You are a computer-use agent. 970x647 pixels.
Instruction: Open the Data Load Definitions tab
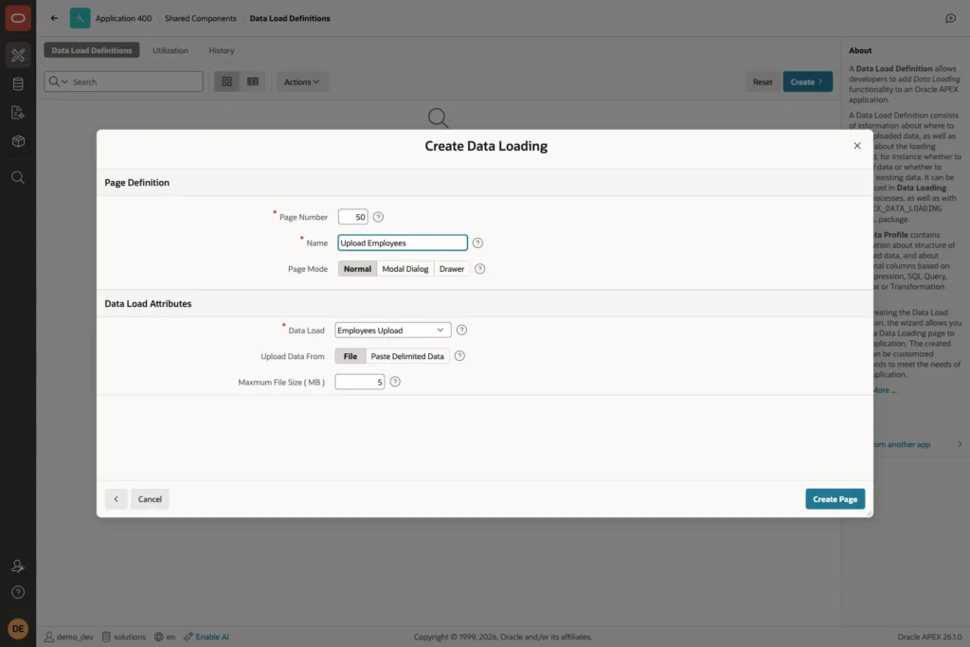tap(92, 50)
